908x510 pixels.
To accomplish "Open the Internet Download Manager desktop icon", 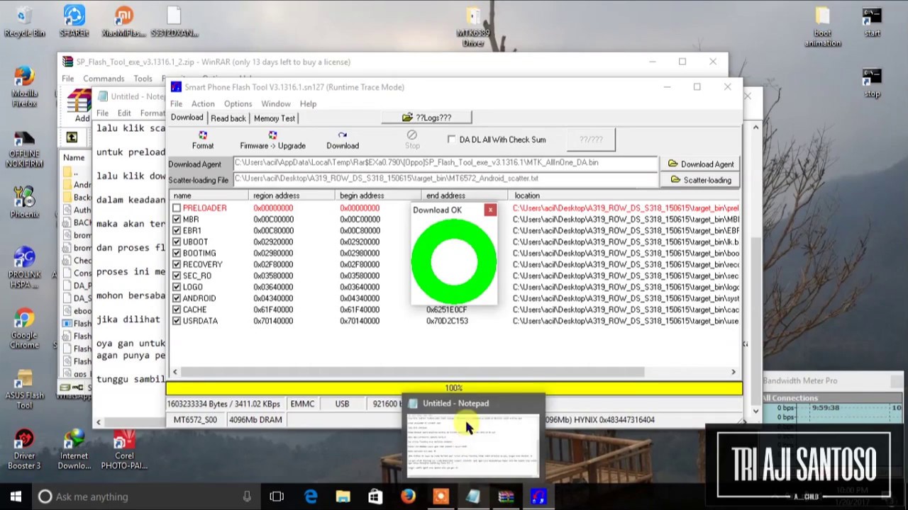I will tap(74, 449).
